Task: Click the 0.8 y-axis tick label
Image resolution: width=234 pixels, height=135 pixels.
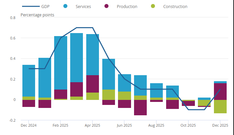Action: pos(13,18)
